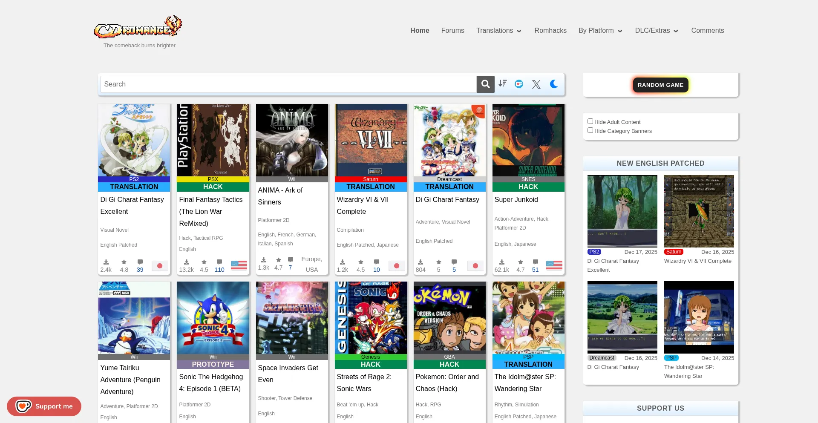The width and height of the screenshot is (818, 423).
Task: Click comment bubble icon on Super Junkoid card
Action: pos(536,262)
